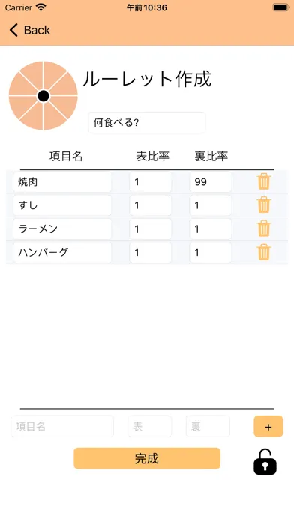Tap the 完成 button
The height and width of the screenshot is (522, 294).
pos(147,458)
